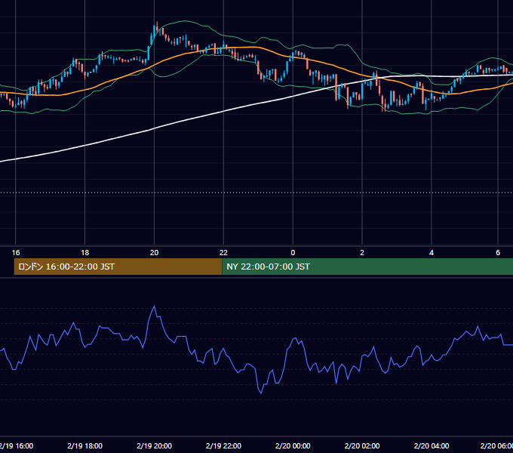Click the 4 hour label on the time axis
The height and width of the screenshot is (453, 513).
432,253
